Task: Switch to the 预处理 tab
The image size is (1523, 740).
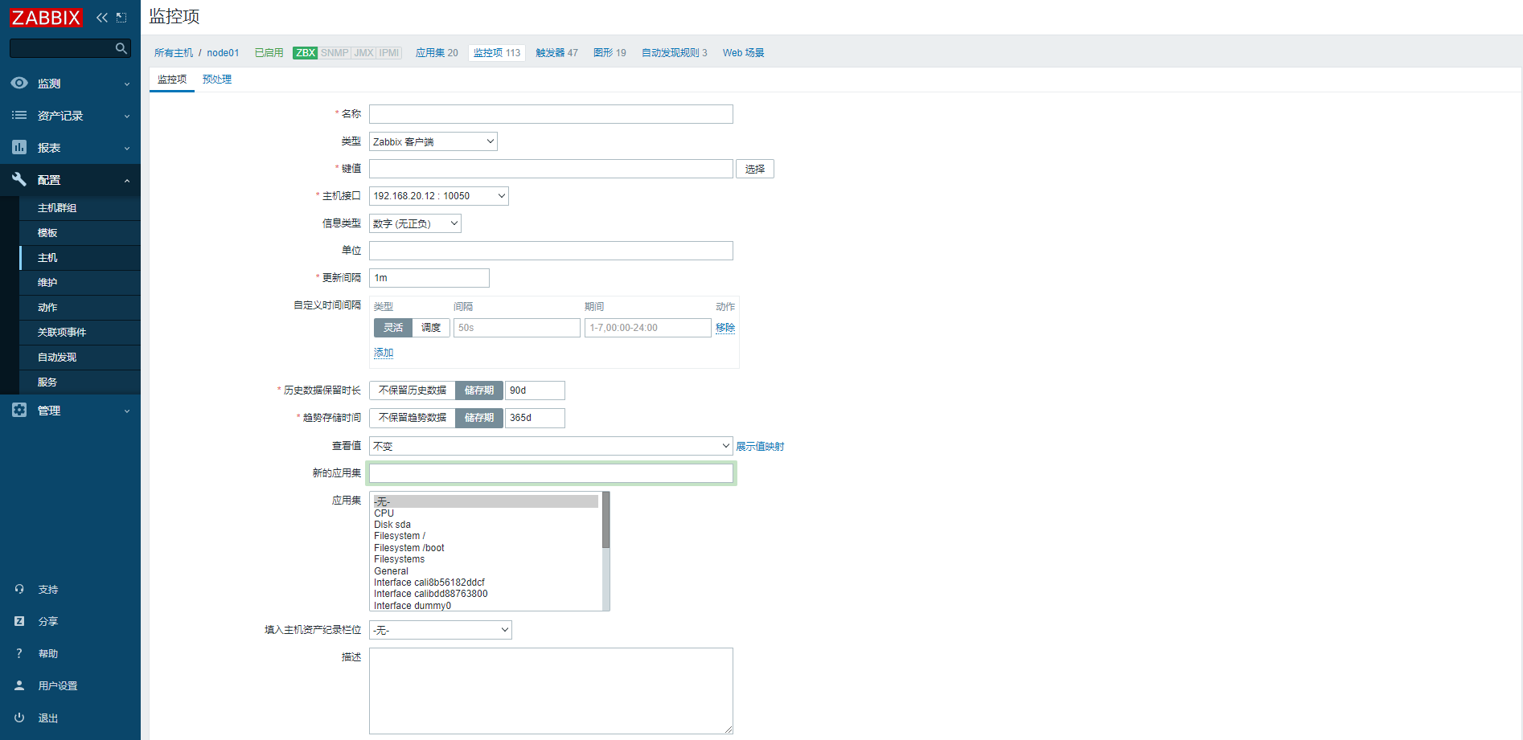Action: (x=217, y=80)
